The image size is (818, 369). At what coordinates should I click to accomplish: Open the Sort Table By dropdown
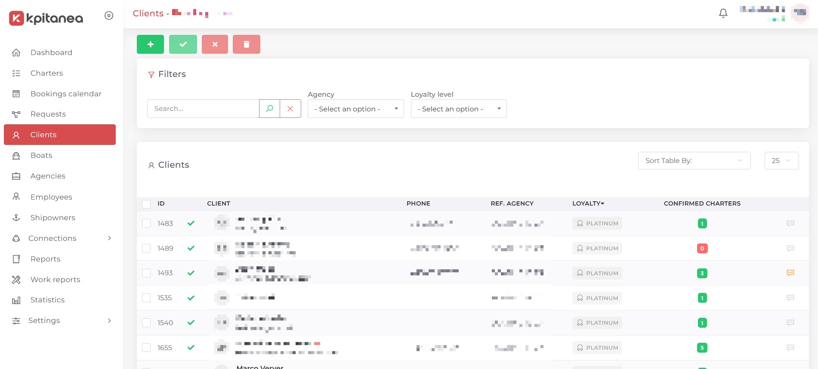pos(694,160)
